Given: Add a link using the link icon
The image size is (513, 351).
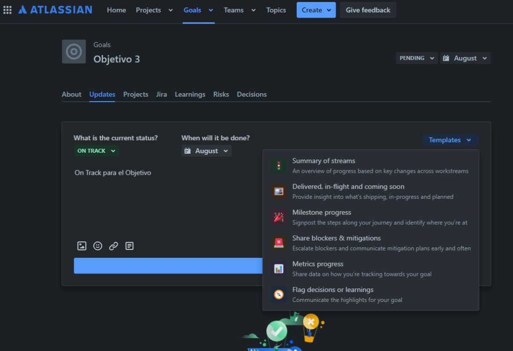Looking at the screenshot, I should pos(114,246).
